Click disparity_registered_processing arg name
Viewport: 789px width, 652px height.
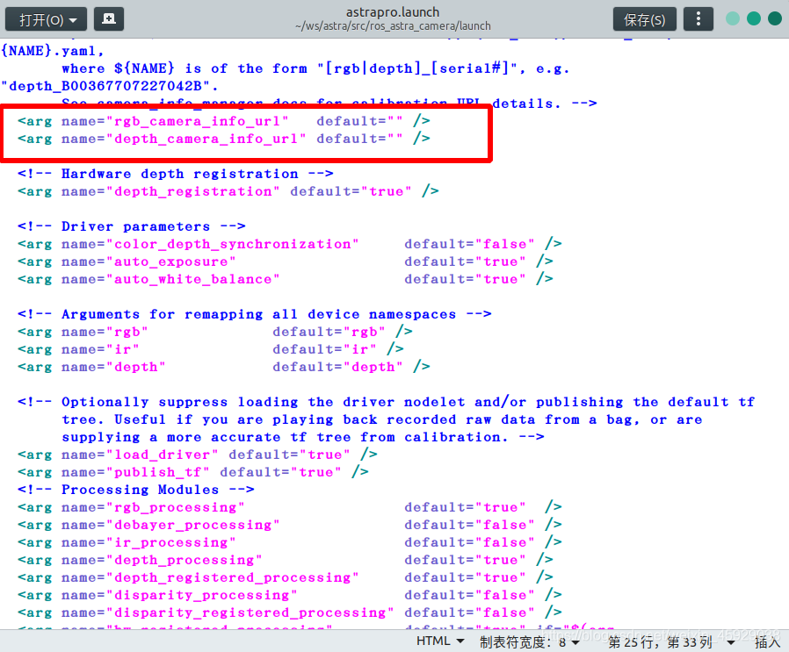tap(250, 613)
